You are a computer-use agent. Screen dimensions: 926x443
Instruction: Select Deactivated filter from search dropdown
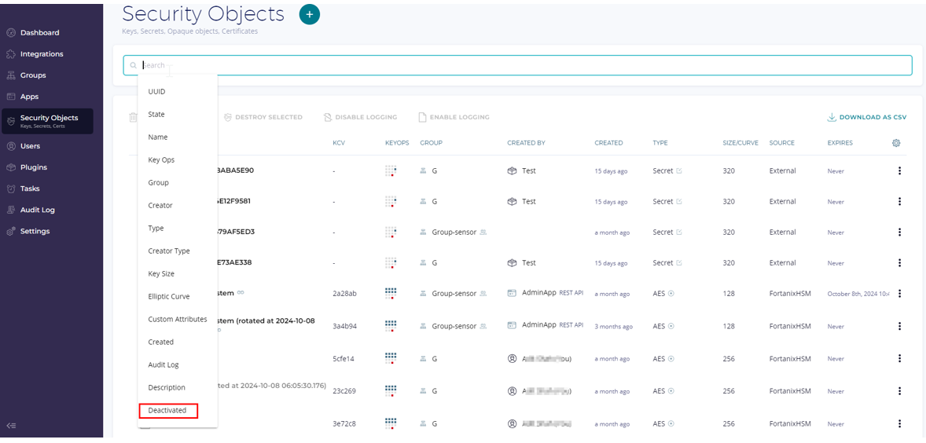167,410
